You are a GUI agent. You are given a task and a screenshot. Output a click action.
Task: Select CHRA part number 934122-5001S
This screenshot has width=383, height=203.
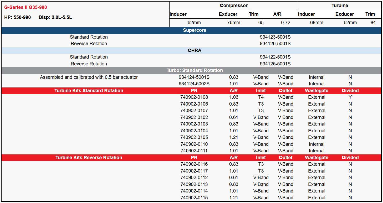tap(275, 57)
